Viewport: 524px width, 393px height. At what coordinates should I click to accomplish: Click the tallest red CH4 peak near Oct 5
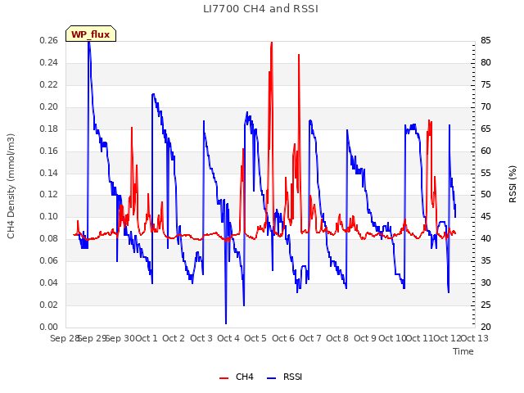point(272,43)
